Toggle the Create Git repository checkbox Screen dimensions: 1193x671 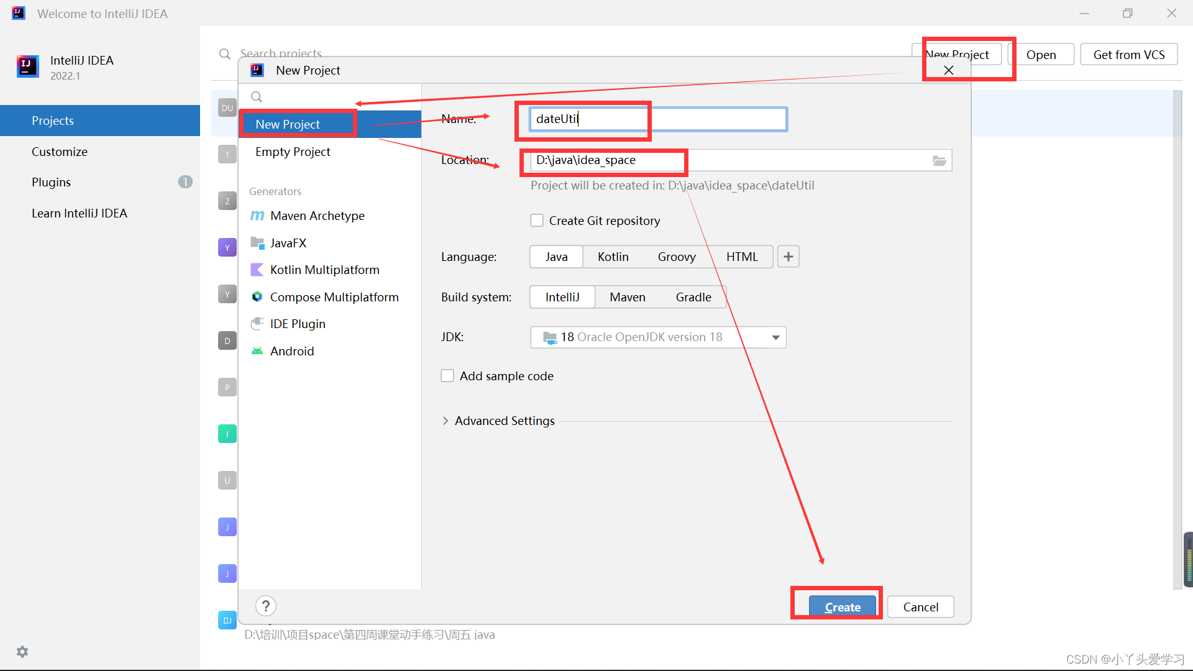click(x=536, y=221)
